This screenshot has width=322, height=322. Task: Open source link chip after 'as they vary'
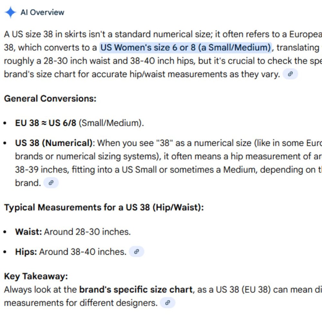click(290, 74)
